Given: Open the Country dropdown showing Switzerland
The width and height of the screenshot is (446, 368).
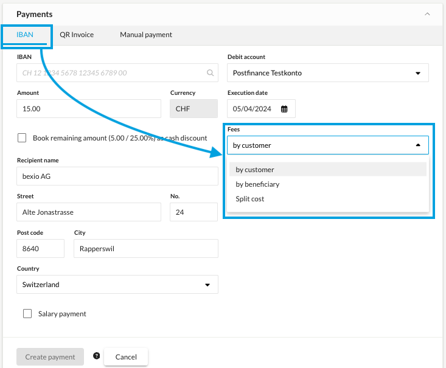Looking at the screenshot, I should click(x=117, y=285).
